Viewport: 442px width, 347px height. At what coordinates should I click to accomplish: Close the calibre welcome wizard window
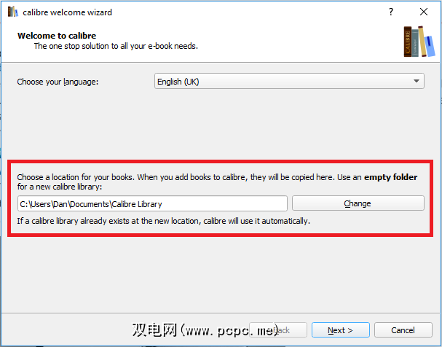point(423,12)
